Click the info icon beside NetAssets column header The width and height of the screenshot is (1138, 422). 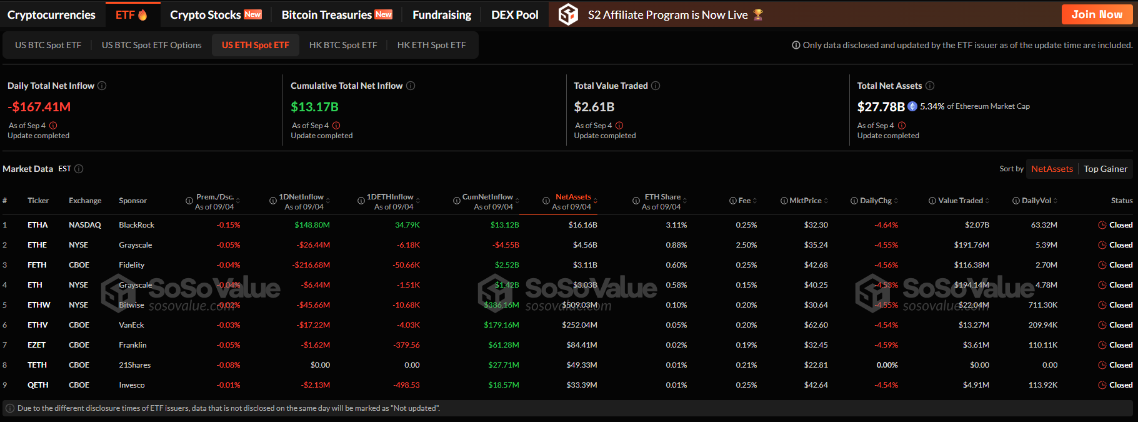[x=546, y=201]
